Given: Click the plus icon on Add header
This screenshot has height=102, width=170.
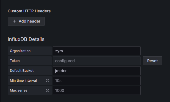Looking at the screenshot, I should click(x=14, y=21).
